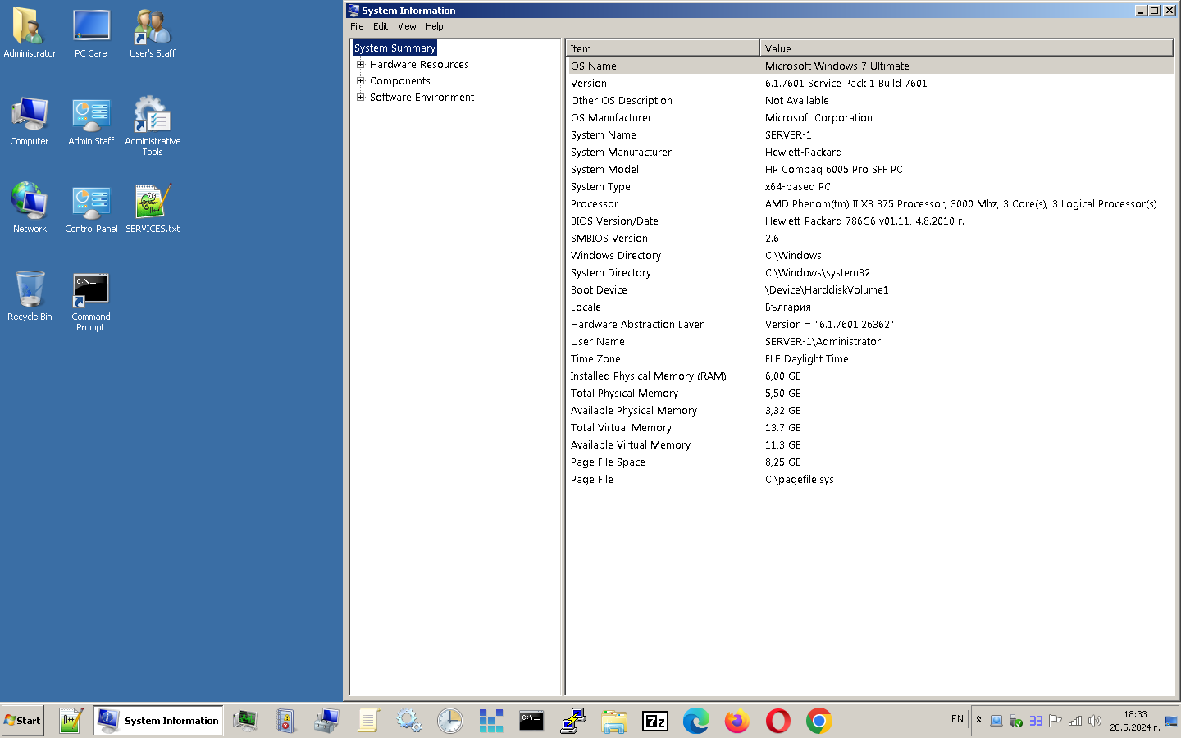Click the Show Desktop icon beside the clock

click(1171, 721)
